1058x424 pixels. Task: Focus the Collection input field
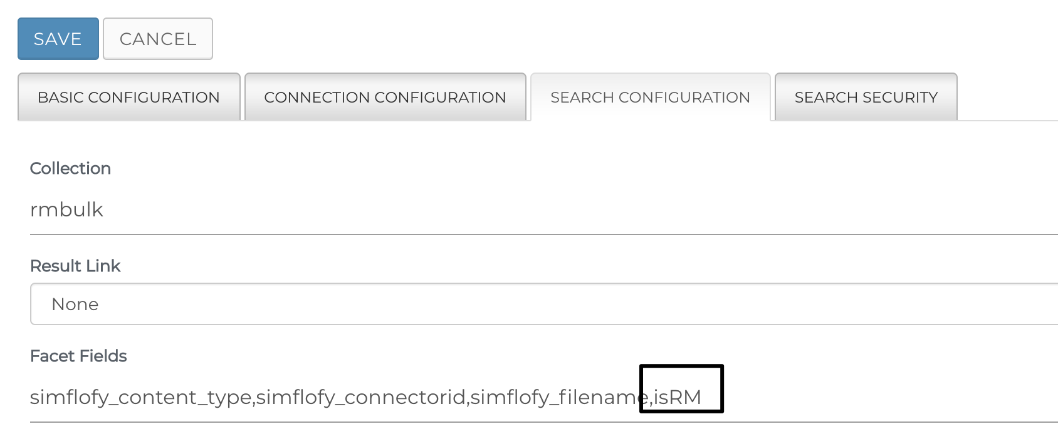tap(544, 209)
